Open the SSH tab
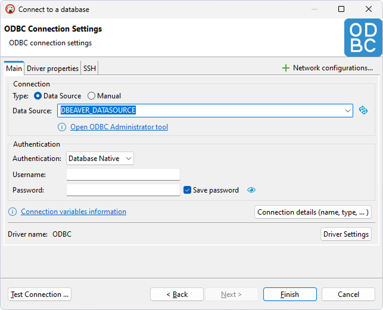 tap(89, 69)
